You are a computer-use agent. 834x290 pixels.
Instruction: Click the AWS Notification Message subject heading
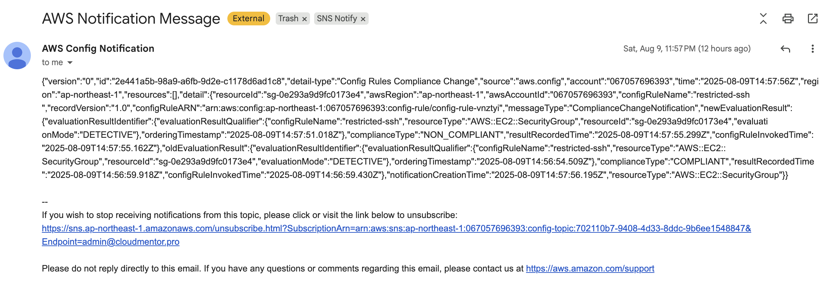point(131,19)
